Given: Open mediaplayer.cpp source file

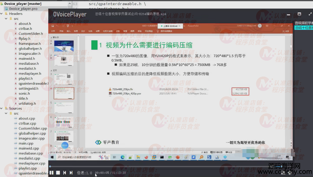Looking at the screenshot, I should click(32, 163).
